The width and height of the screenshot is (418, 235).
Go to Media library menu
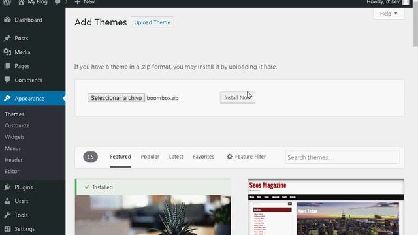pos(22,52)
